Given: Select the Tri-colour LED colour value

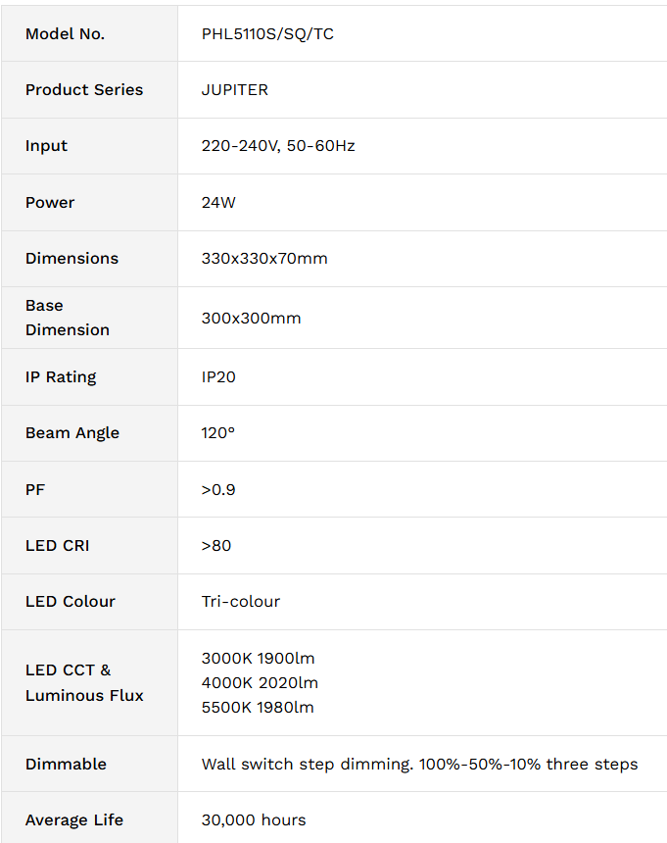Looking at the screenshot, I should (241, 602).
